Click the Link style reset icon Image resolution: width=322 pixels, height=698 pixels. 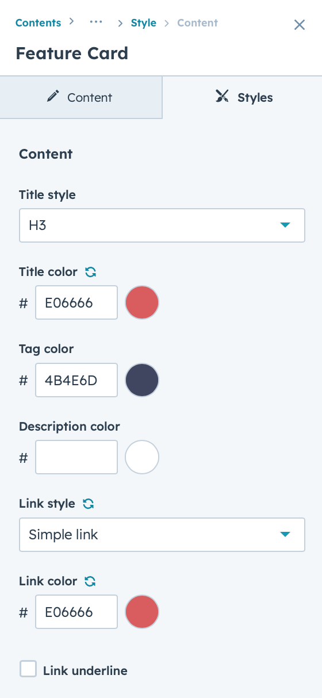click(x=89, y=504)
